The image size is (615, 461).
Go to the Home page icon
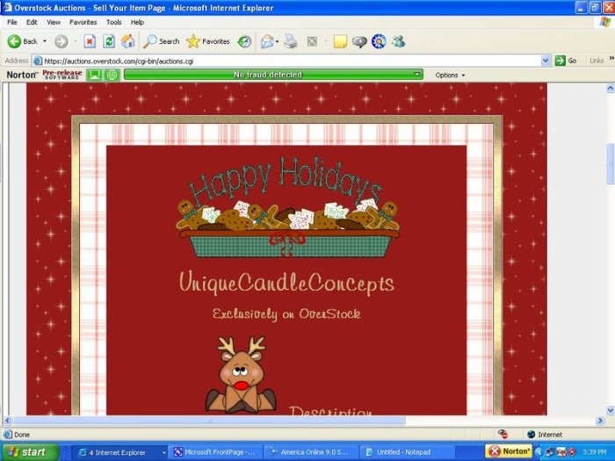click(128, 41)
